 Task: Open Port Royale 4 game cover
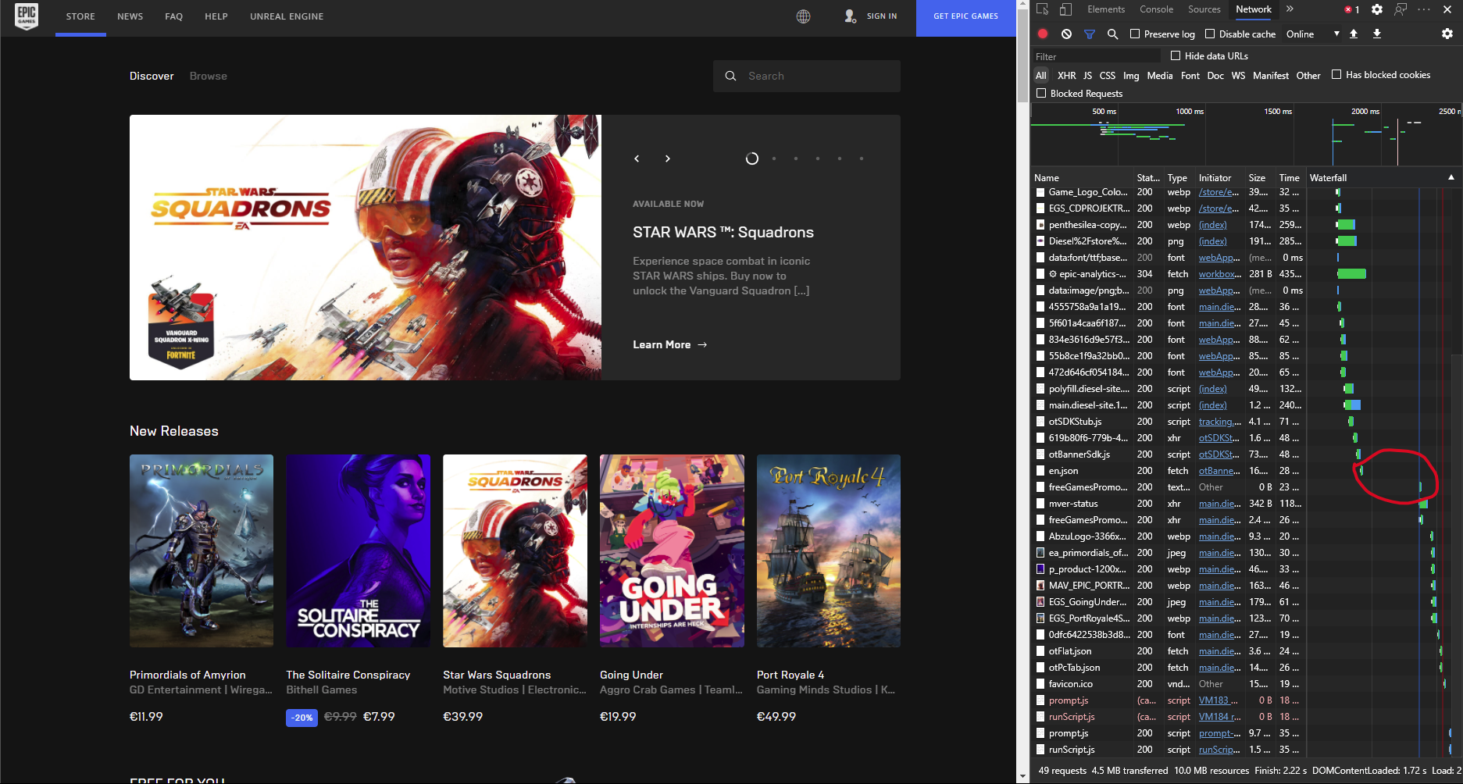pos(829,551)
